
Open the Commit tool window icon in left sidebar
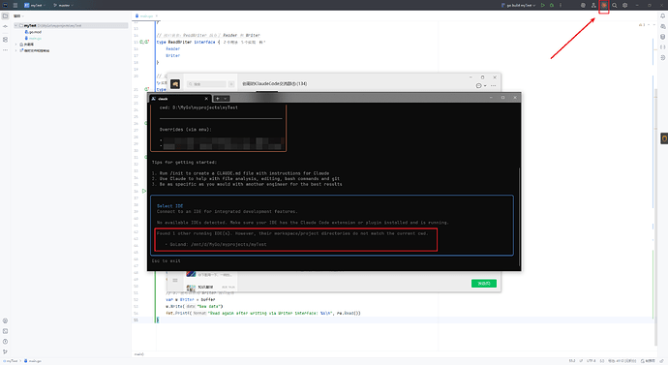tap(5, 26)
